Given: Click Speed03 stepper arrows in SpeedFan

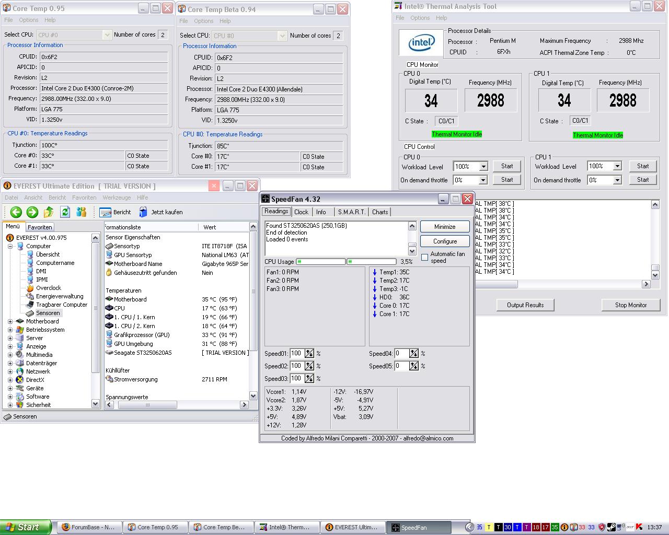Looking at the screenshot, I should pyautogui.click(x=309, y=379).
